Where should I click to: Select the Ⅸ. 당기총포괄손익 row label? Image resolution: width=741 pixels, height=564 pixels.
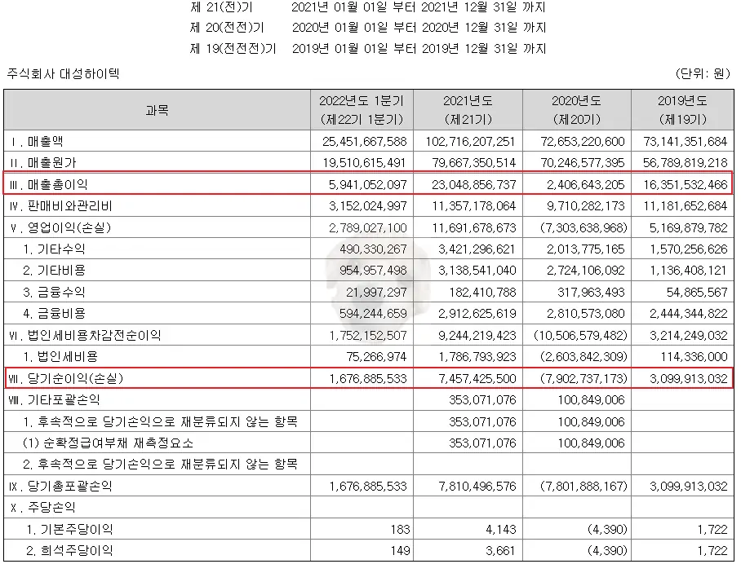61,486
